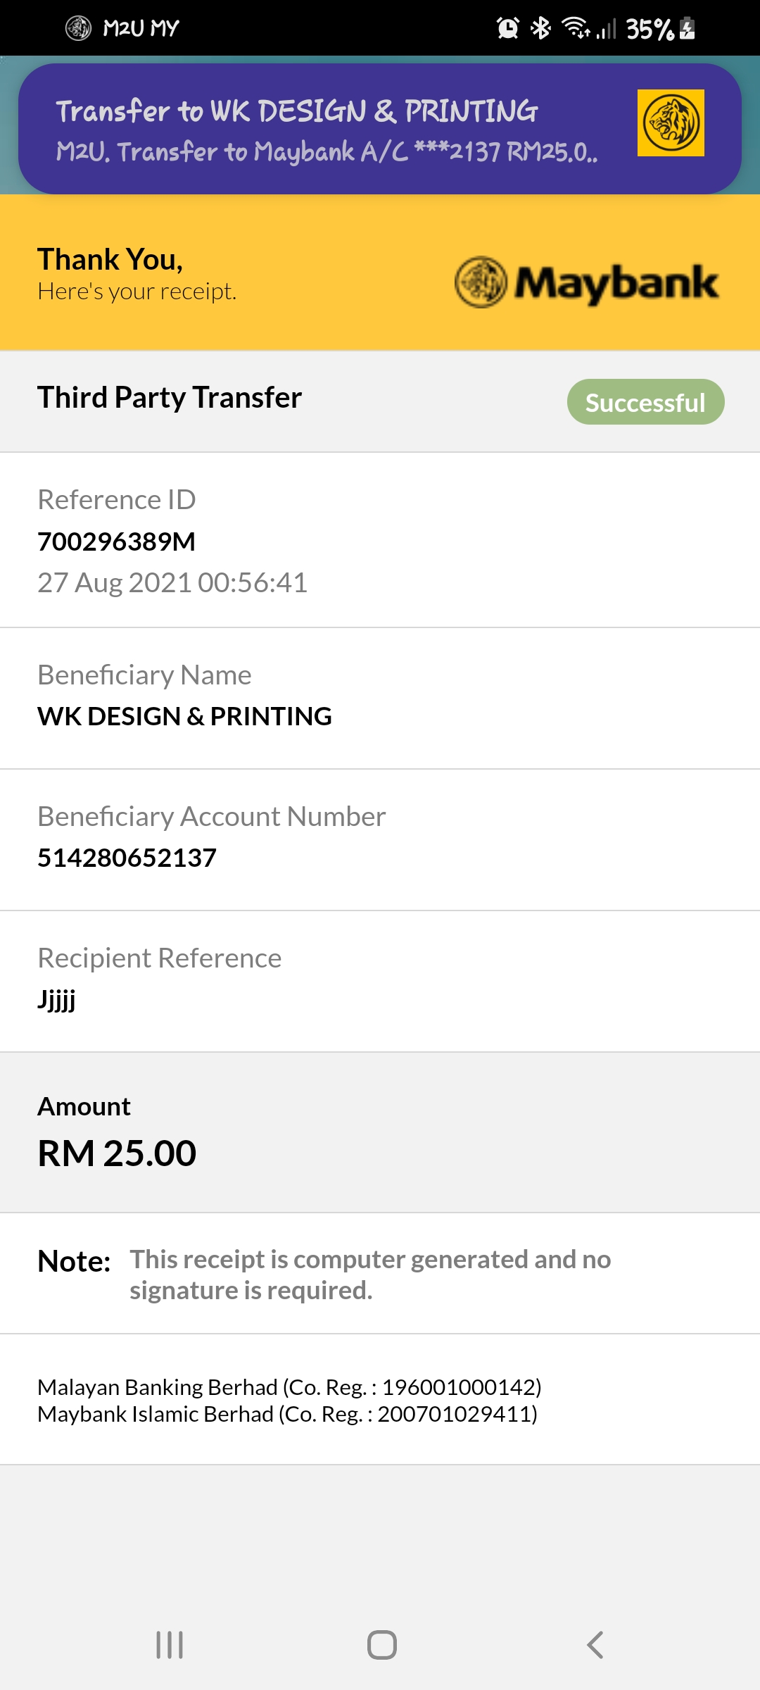760x1690 pixels.
Task: Tap the battery charging icon
Action: point(688,28)
